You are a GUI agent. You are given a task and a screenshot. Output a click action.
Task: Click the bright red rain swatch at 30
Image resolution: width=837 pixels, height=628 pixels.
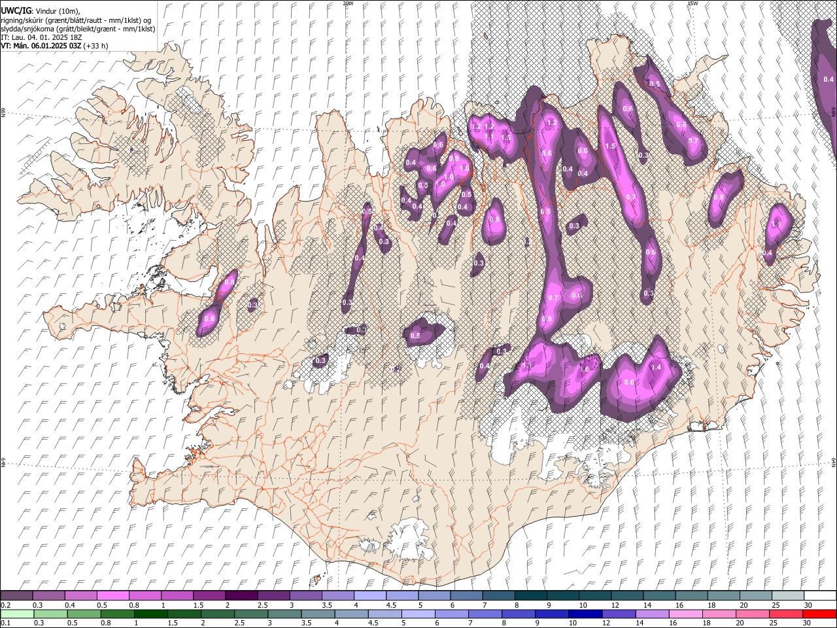[819, 614]
